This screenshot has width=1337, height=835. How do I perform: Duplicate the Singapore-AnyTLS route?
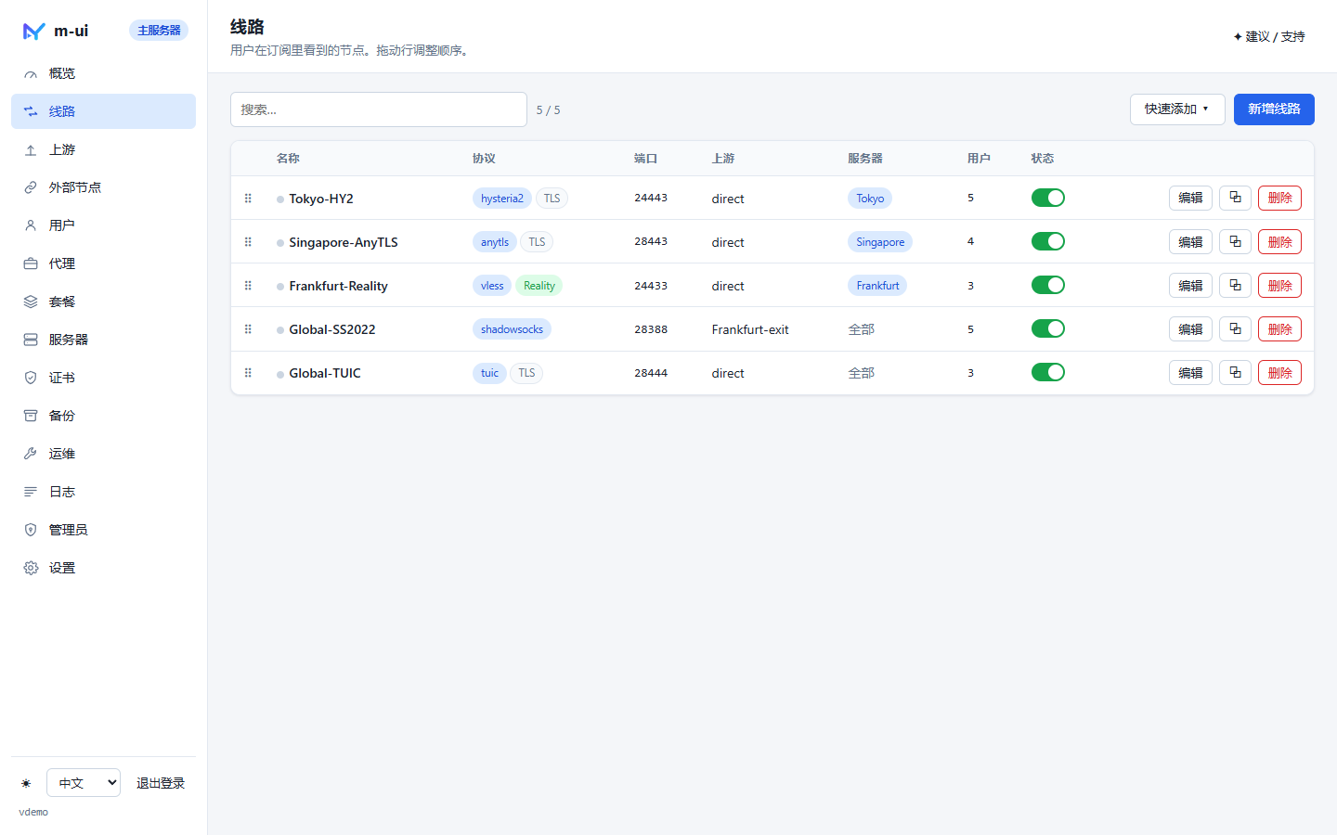tap(1235, 241)
